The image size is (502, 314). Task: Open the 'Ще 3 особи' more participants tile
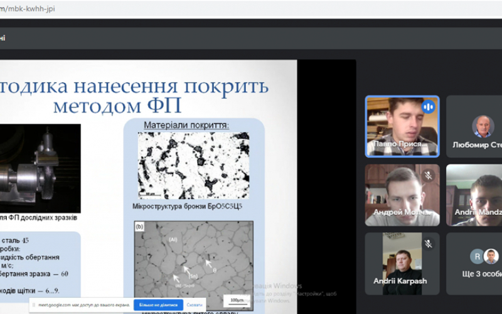click(474, 264)
